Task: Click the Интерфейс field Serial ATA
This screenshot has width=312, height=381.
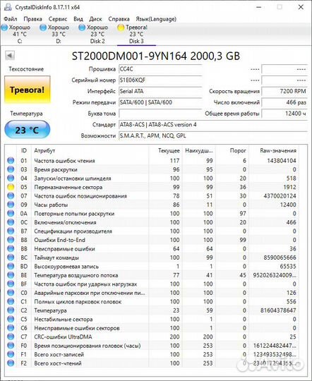Action: pyautogui.click(x=160, y=91)
